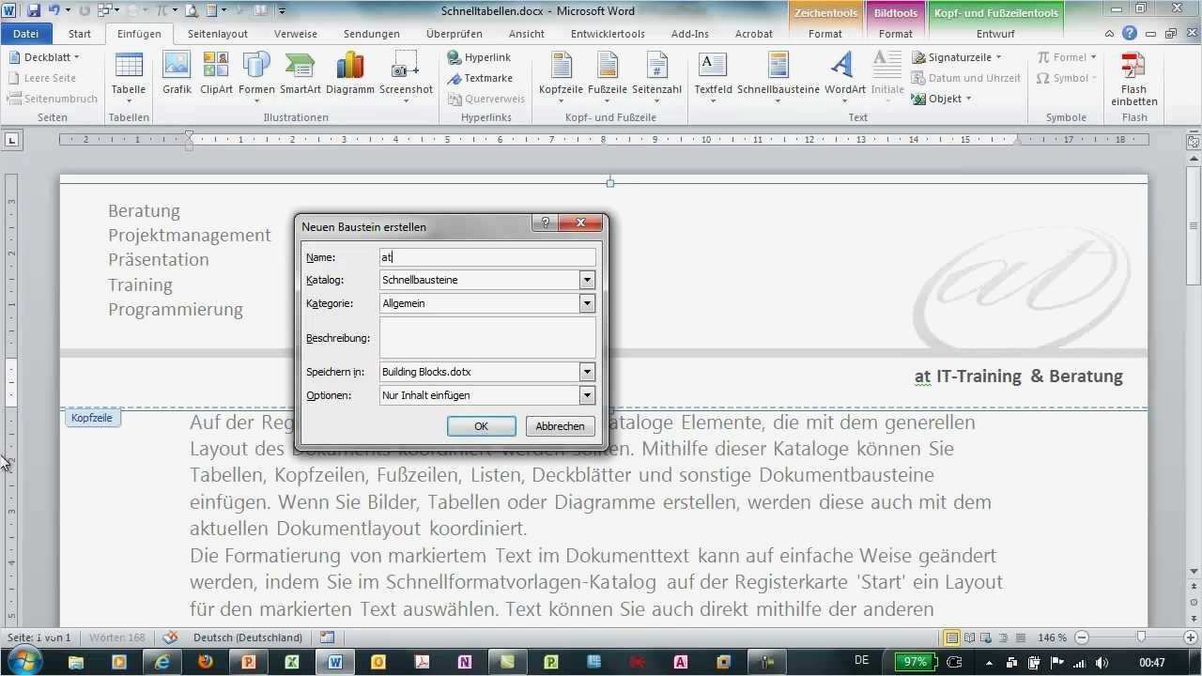Viewport: 1202px width, 676px height.
Task: Click the Name input field in the dialog
Action: click(487, 257)
